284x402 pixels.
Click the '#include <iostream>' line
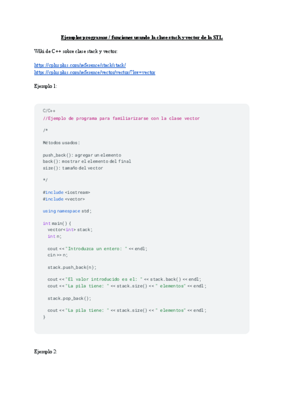66,192
